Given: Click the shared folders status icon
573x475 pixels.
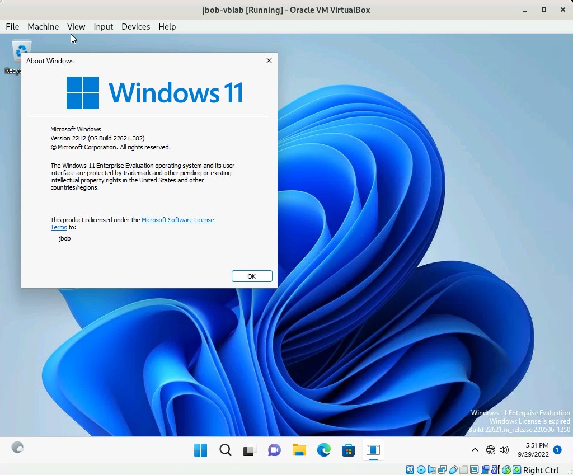Looking at the screenshot, I should pos(463,470).
